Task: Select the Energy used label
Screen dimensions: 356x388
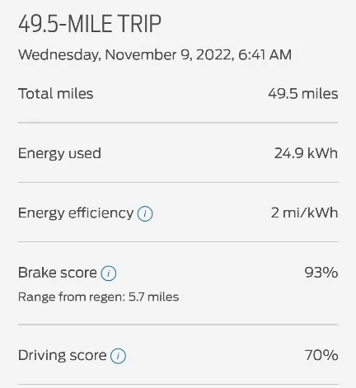Action: pos(59,153)
